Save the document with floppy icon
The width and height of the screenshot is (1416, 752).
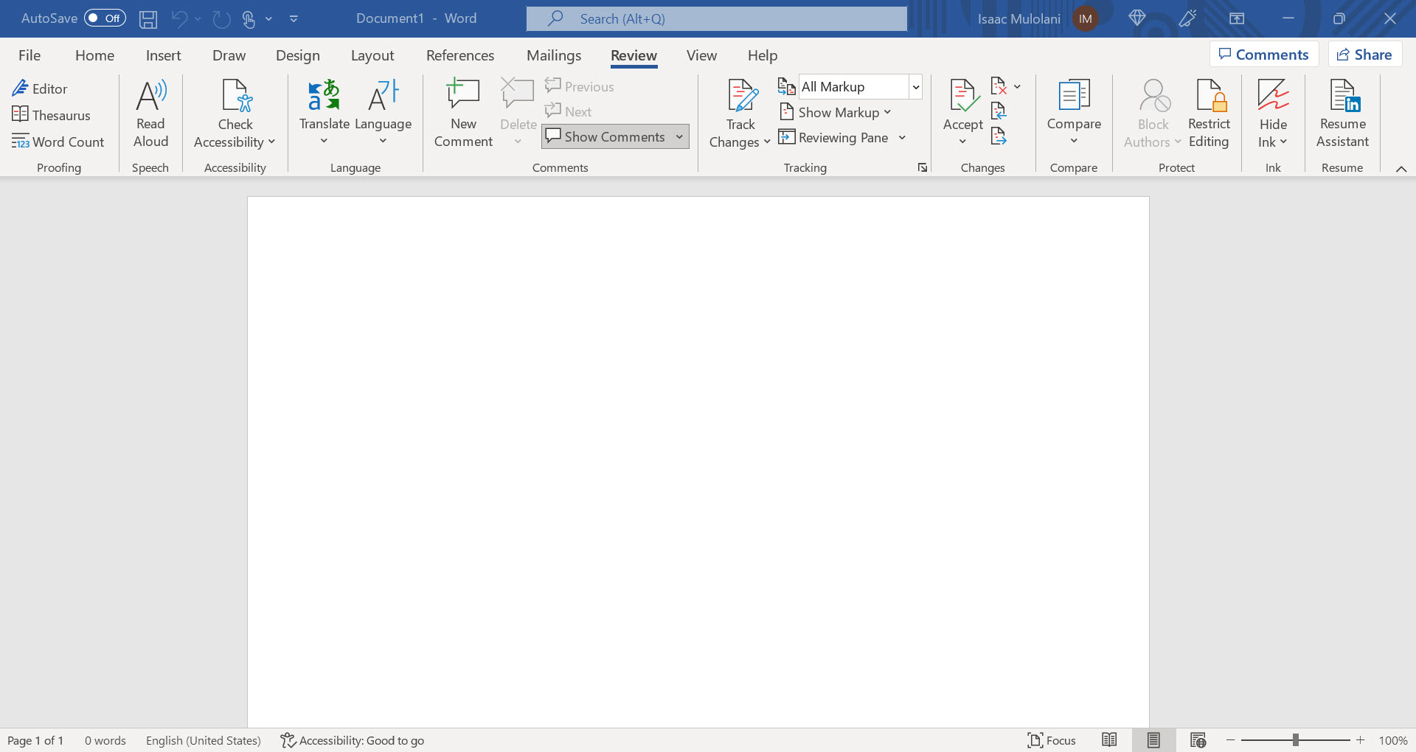(x=148, y=19)
